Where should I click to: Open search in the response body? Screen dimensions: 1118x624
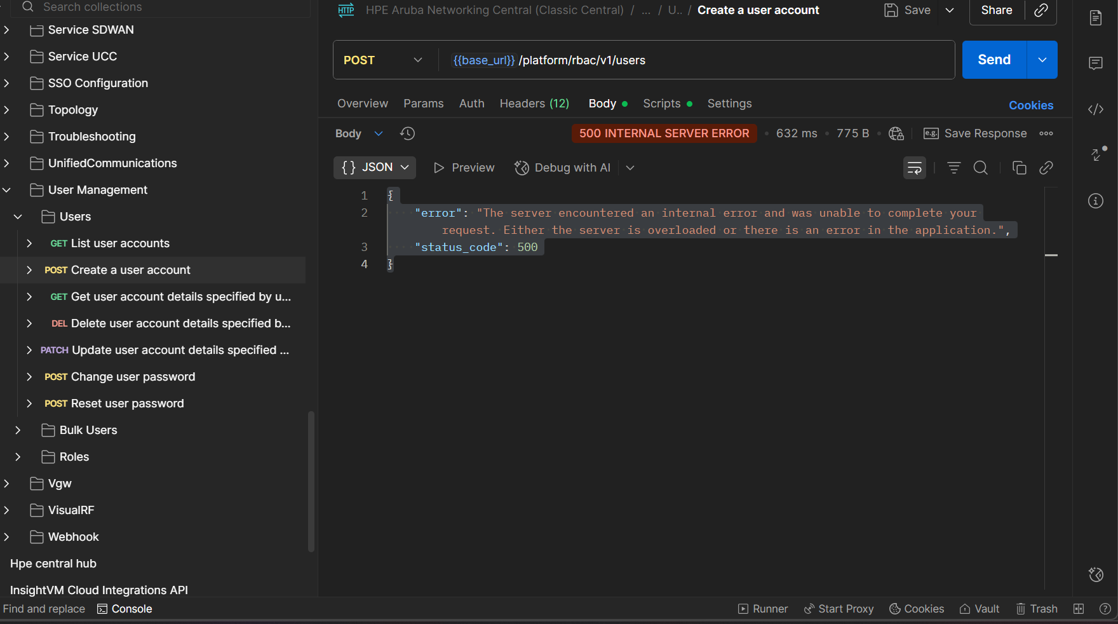coord(980,168)
